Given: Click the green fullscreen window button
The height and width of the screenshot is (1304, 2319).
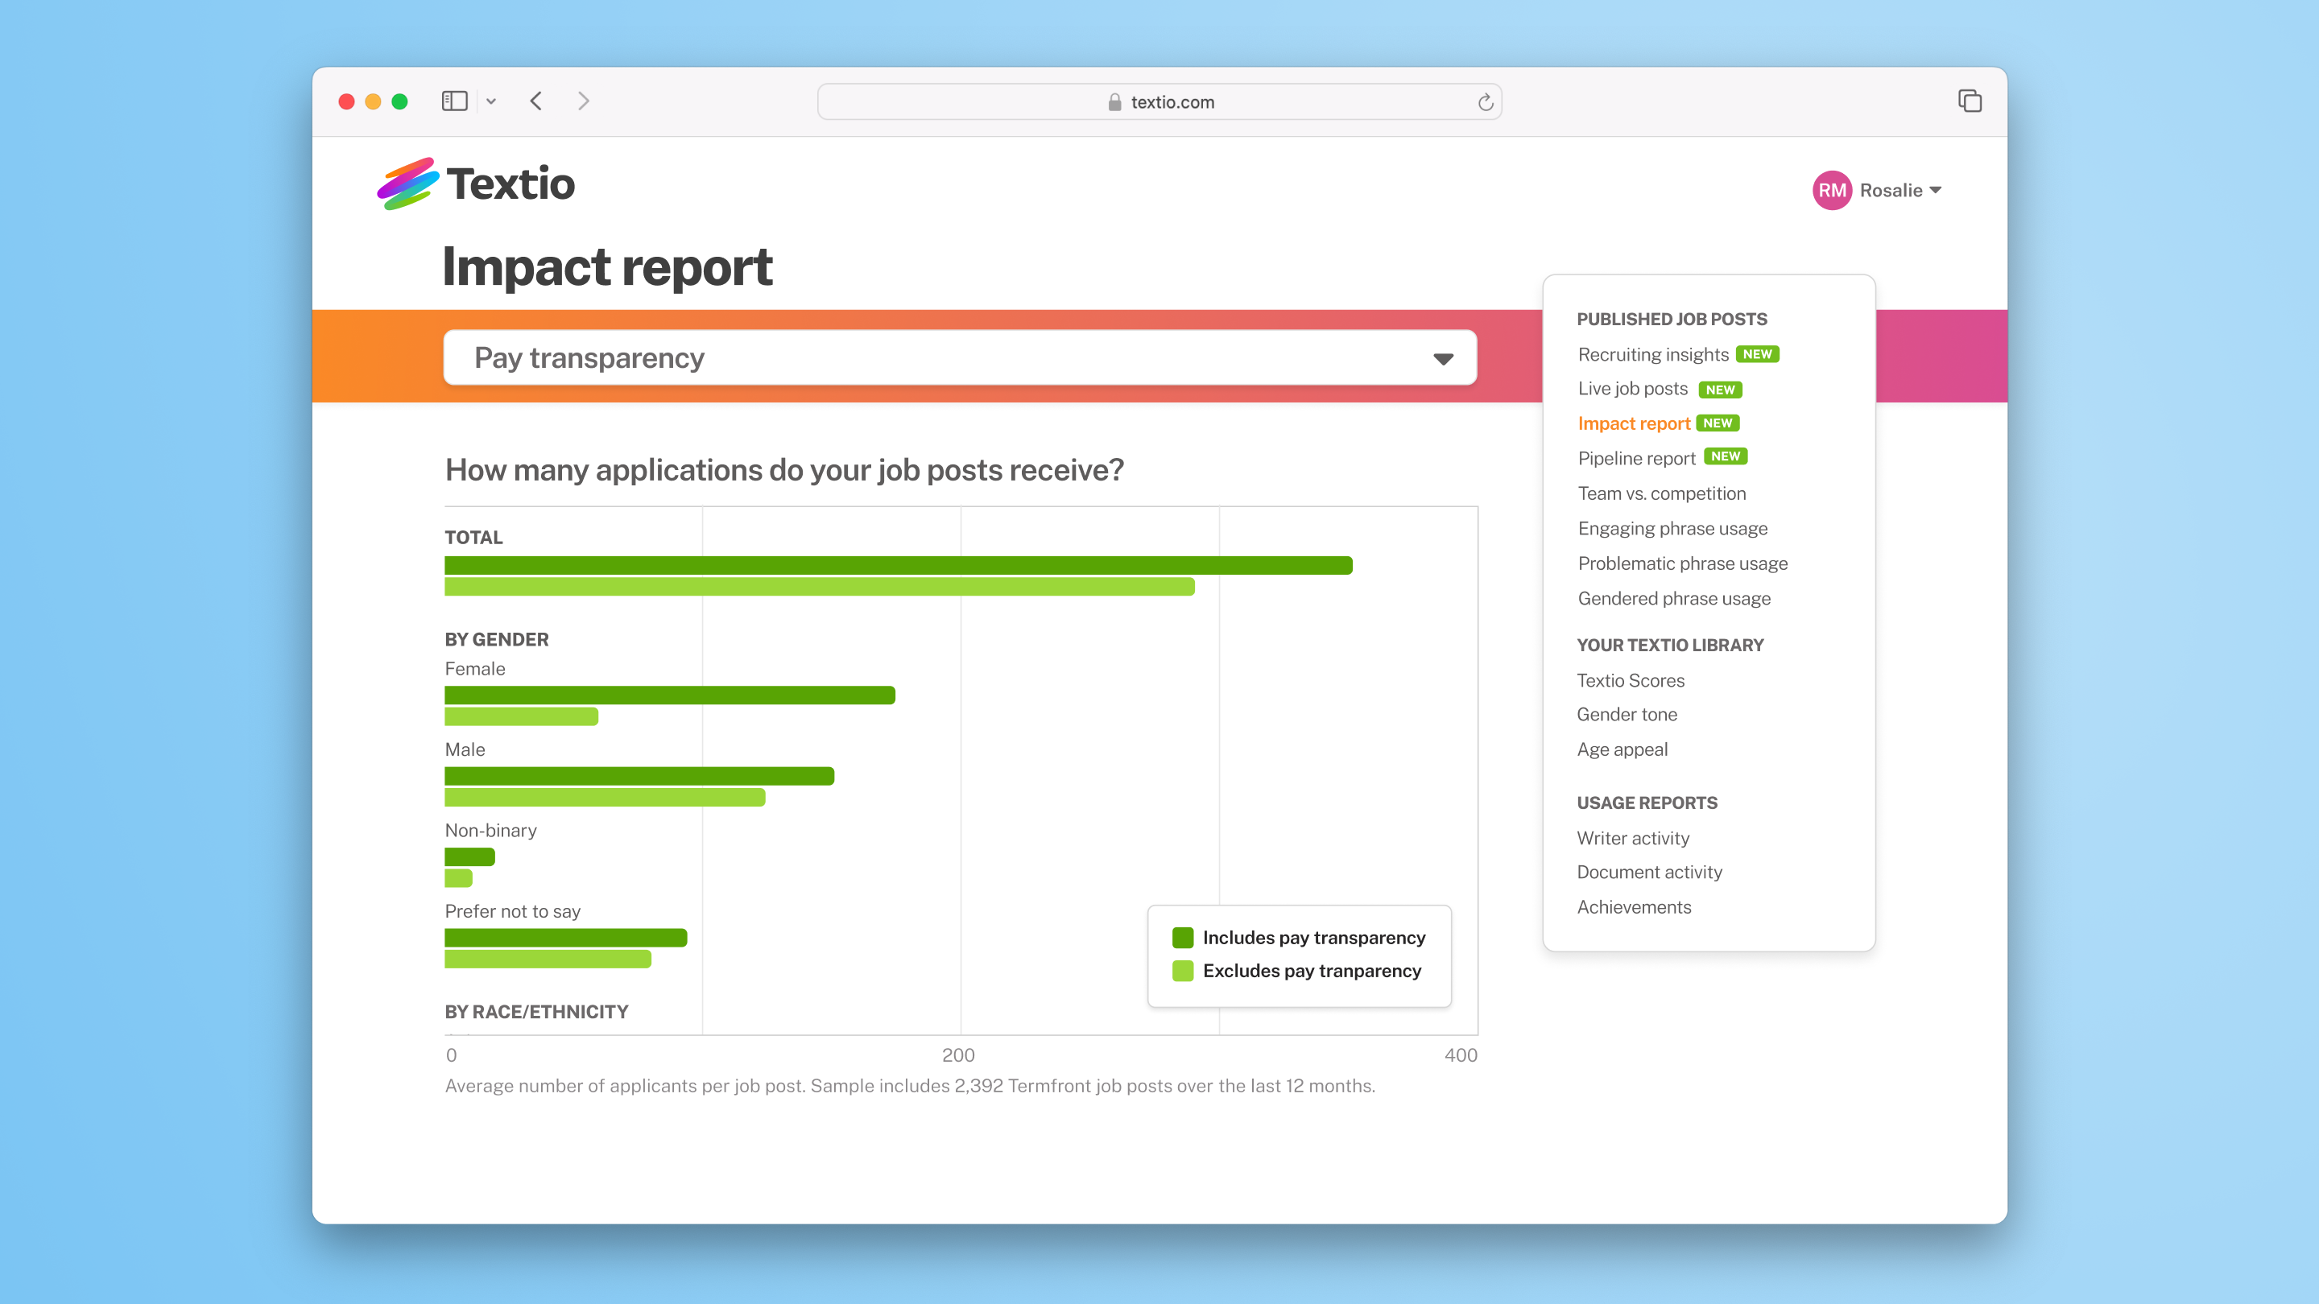Looking at the screenshot, I should (x=399, y=101).
